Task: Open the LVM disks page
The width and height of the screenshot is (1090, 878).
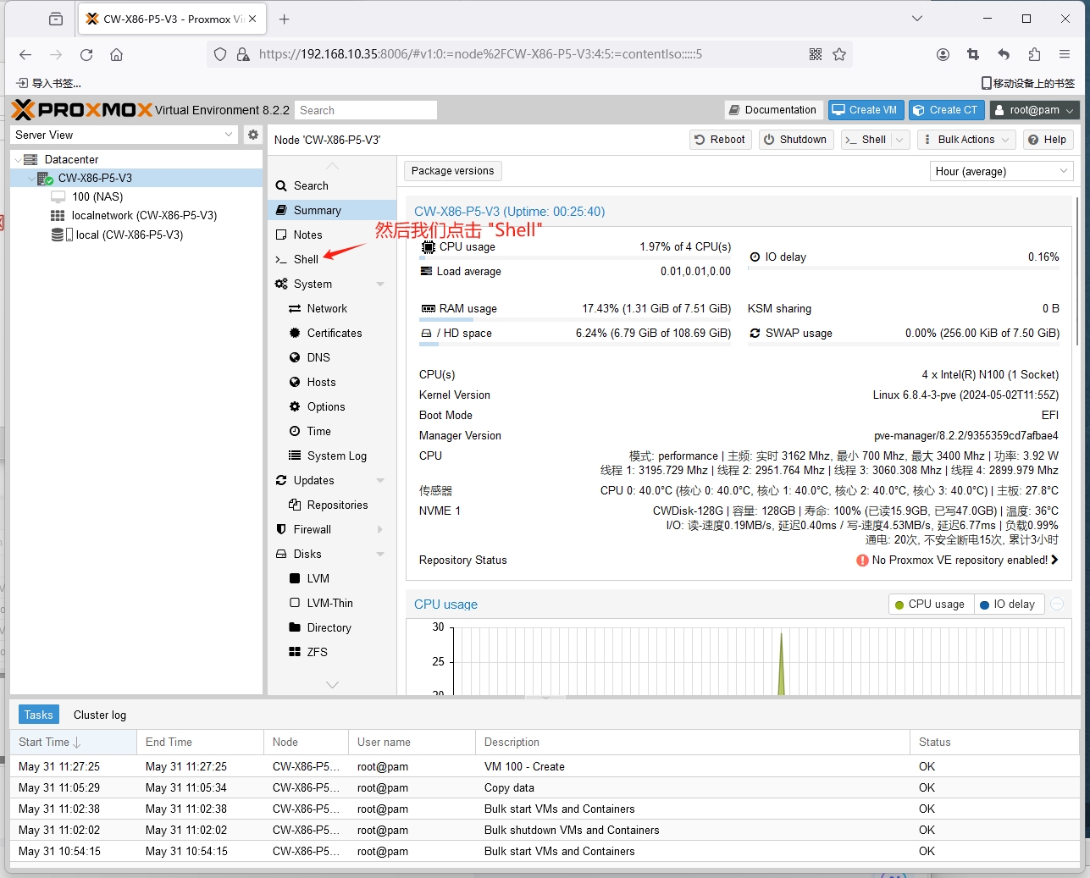Action: (318, 578)
